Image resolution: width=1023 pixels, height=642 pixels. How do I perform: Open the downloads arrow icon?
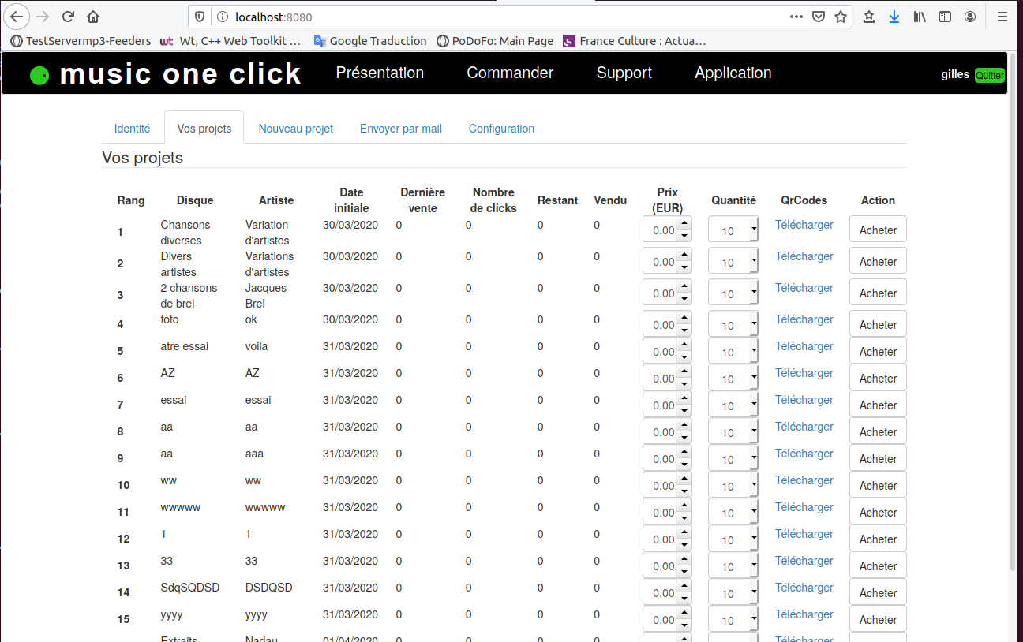tap(894, 17)
